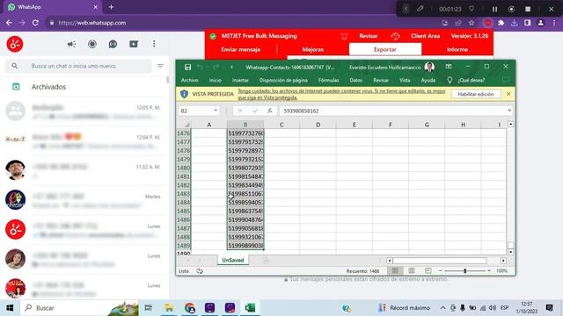
Task: Open the Insertar ribbon tab
Action: tap(240, 80)
